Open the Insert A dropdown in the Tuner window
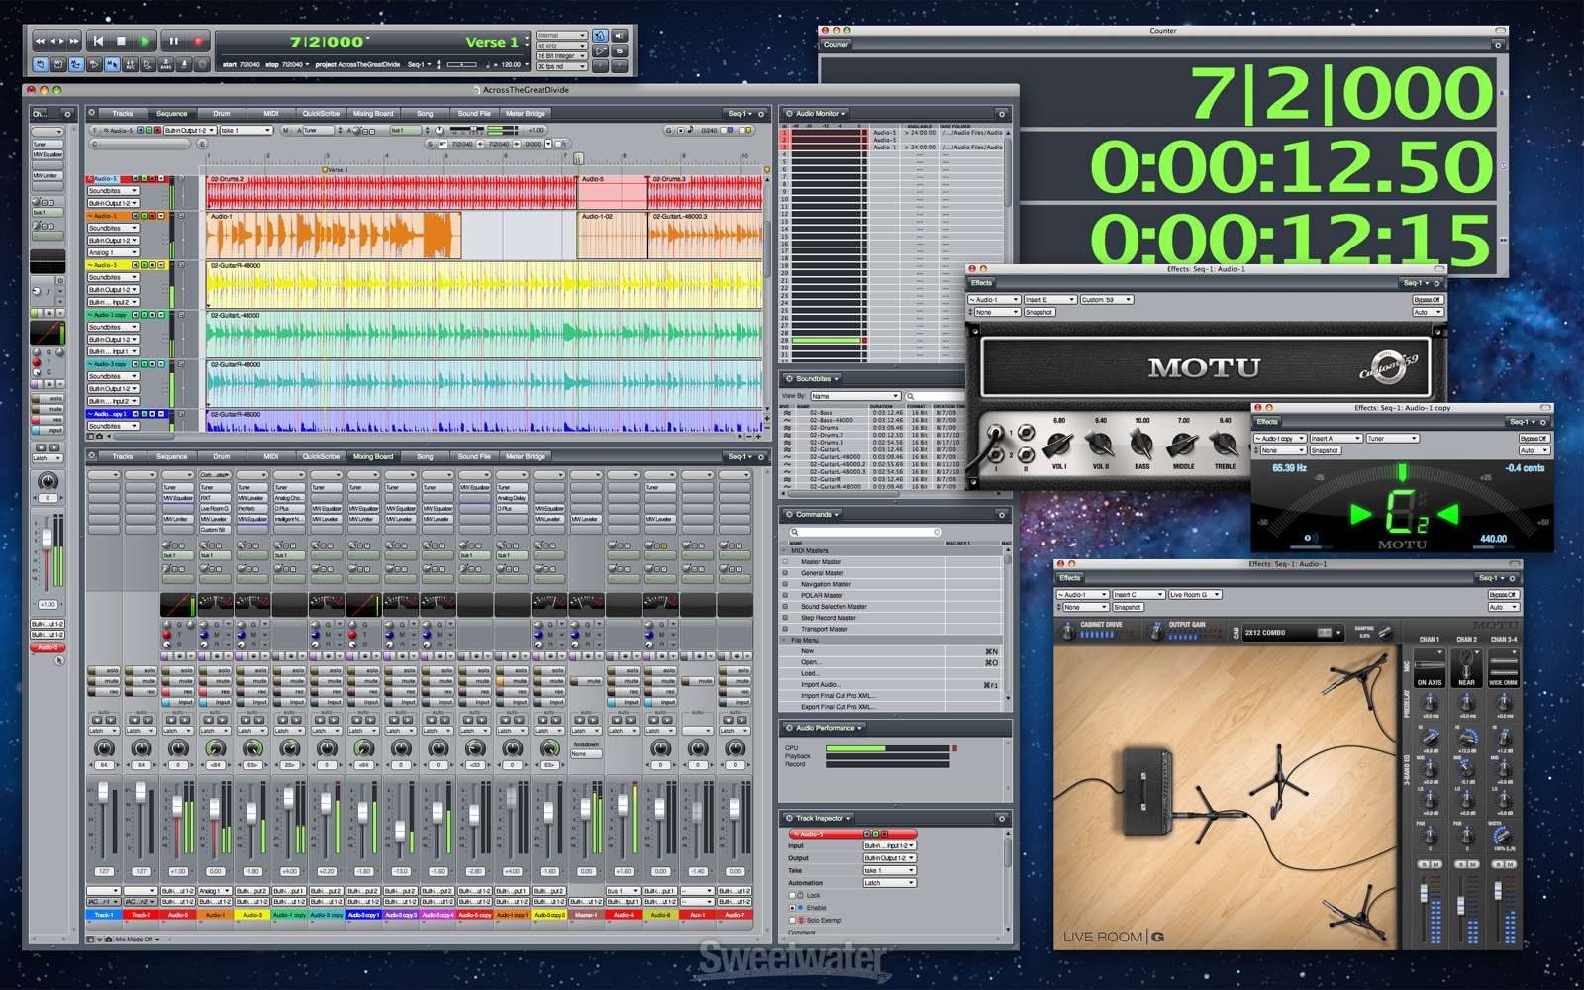 (x=1336, y=438)
